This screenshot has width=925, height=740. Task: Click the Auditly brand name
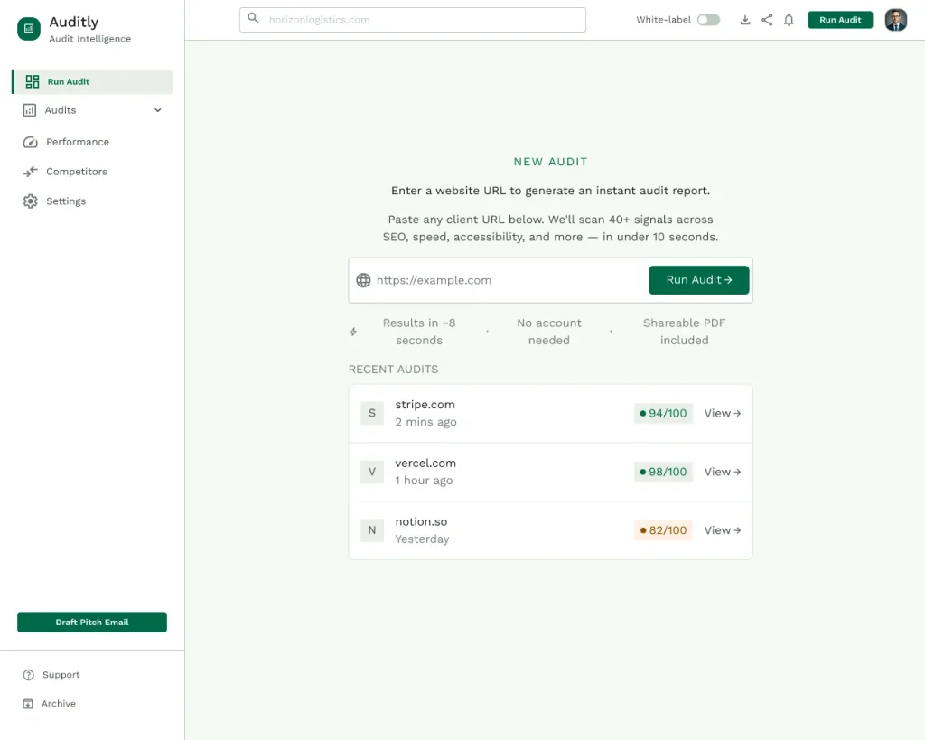[74, 22]
